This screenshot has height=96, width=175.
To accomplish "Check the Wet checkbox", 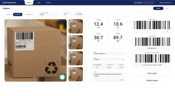I will tap(94, 67).
